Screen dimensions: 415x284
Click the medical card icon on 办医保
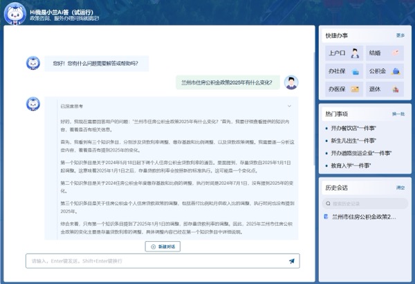355,89
